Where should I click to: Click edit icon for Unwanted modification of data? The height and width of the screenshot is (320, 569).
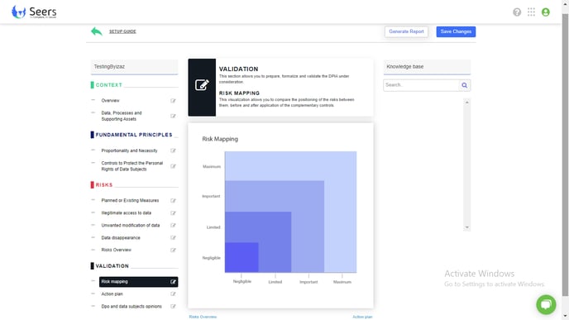tap(173, 225)
